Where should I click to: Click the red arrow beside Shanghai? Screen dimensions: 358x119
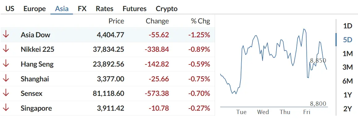pyautogui.click(x=6, y=79)
